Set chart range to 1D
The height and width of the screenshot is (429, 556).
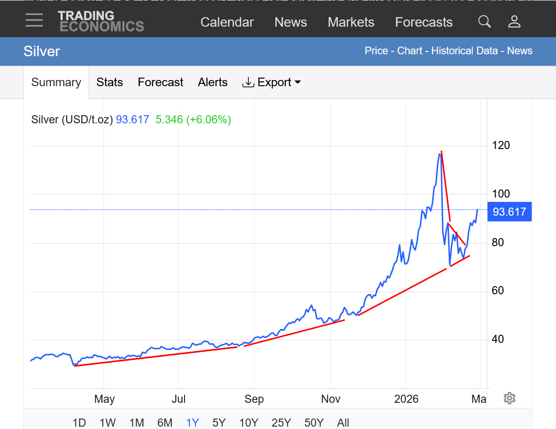(79, 423)
